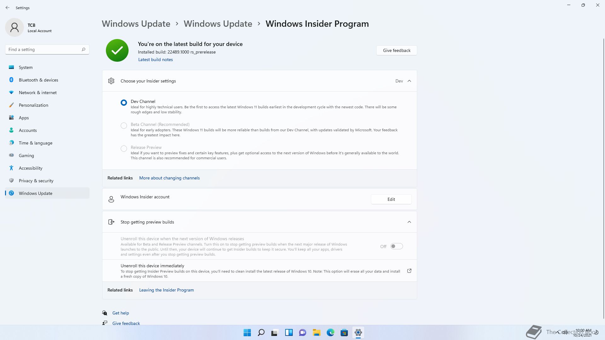The image size is (605, 340).
Task: Launch Microsoft Edge from the taskbar
Action: pyautogui.click(x=331, y=332)
